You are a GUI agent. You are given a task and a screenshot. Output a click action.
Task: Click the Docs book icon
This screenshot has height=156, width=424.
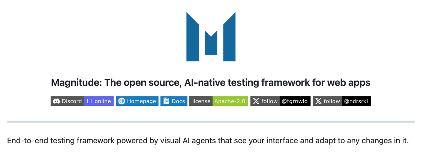tap(166, 101)
